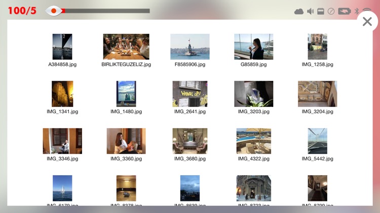Choose the F8585906.jpg tower image
This screenshot has width=380, height=213.
pyautogui.click(x=190, y=47)
